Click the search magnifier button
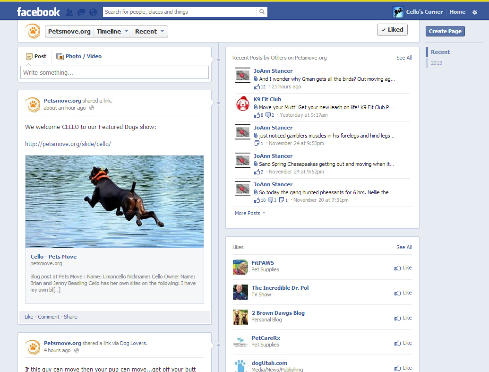Viewport: 489px width, 372px height. pos(262,12)
